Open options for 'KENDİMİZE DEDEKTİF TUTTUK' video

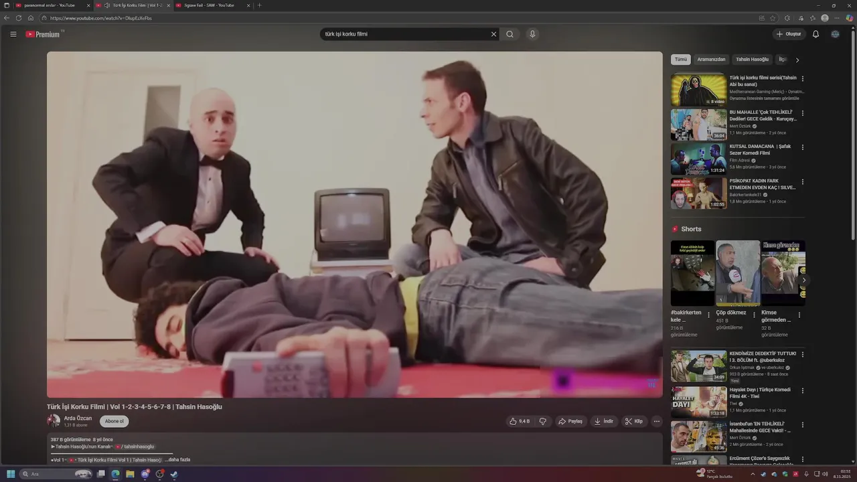(803, 354)
